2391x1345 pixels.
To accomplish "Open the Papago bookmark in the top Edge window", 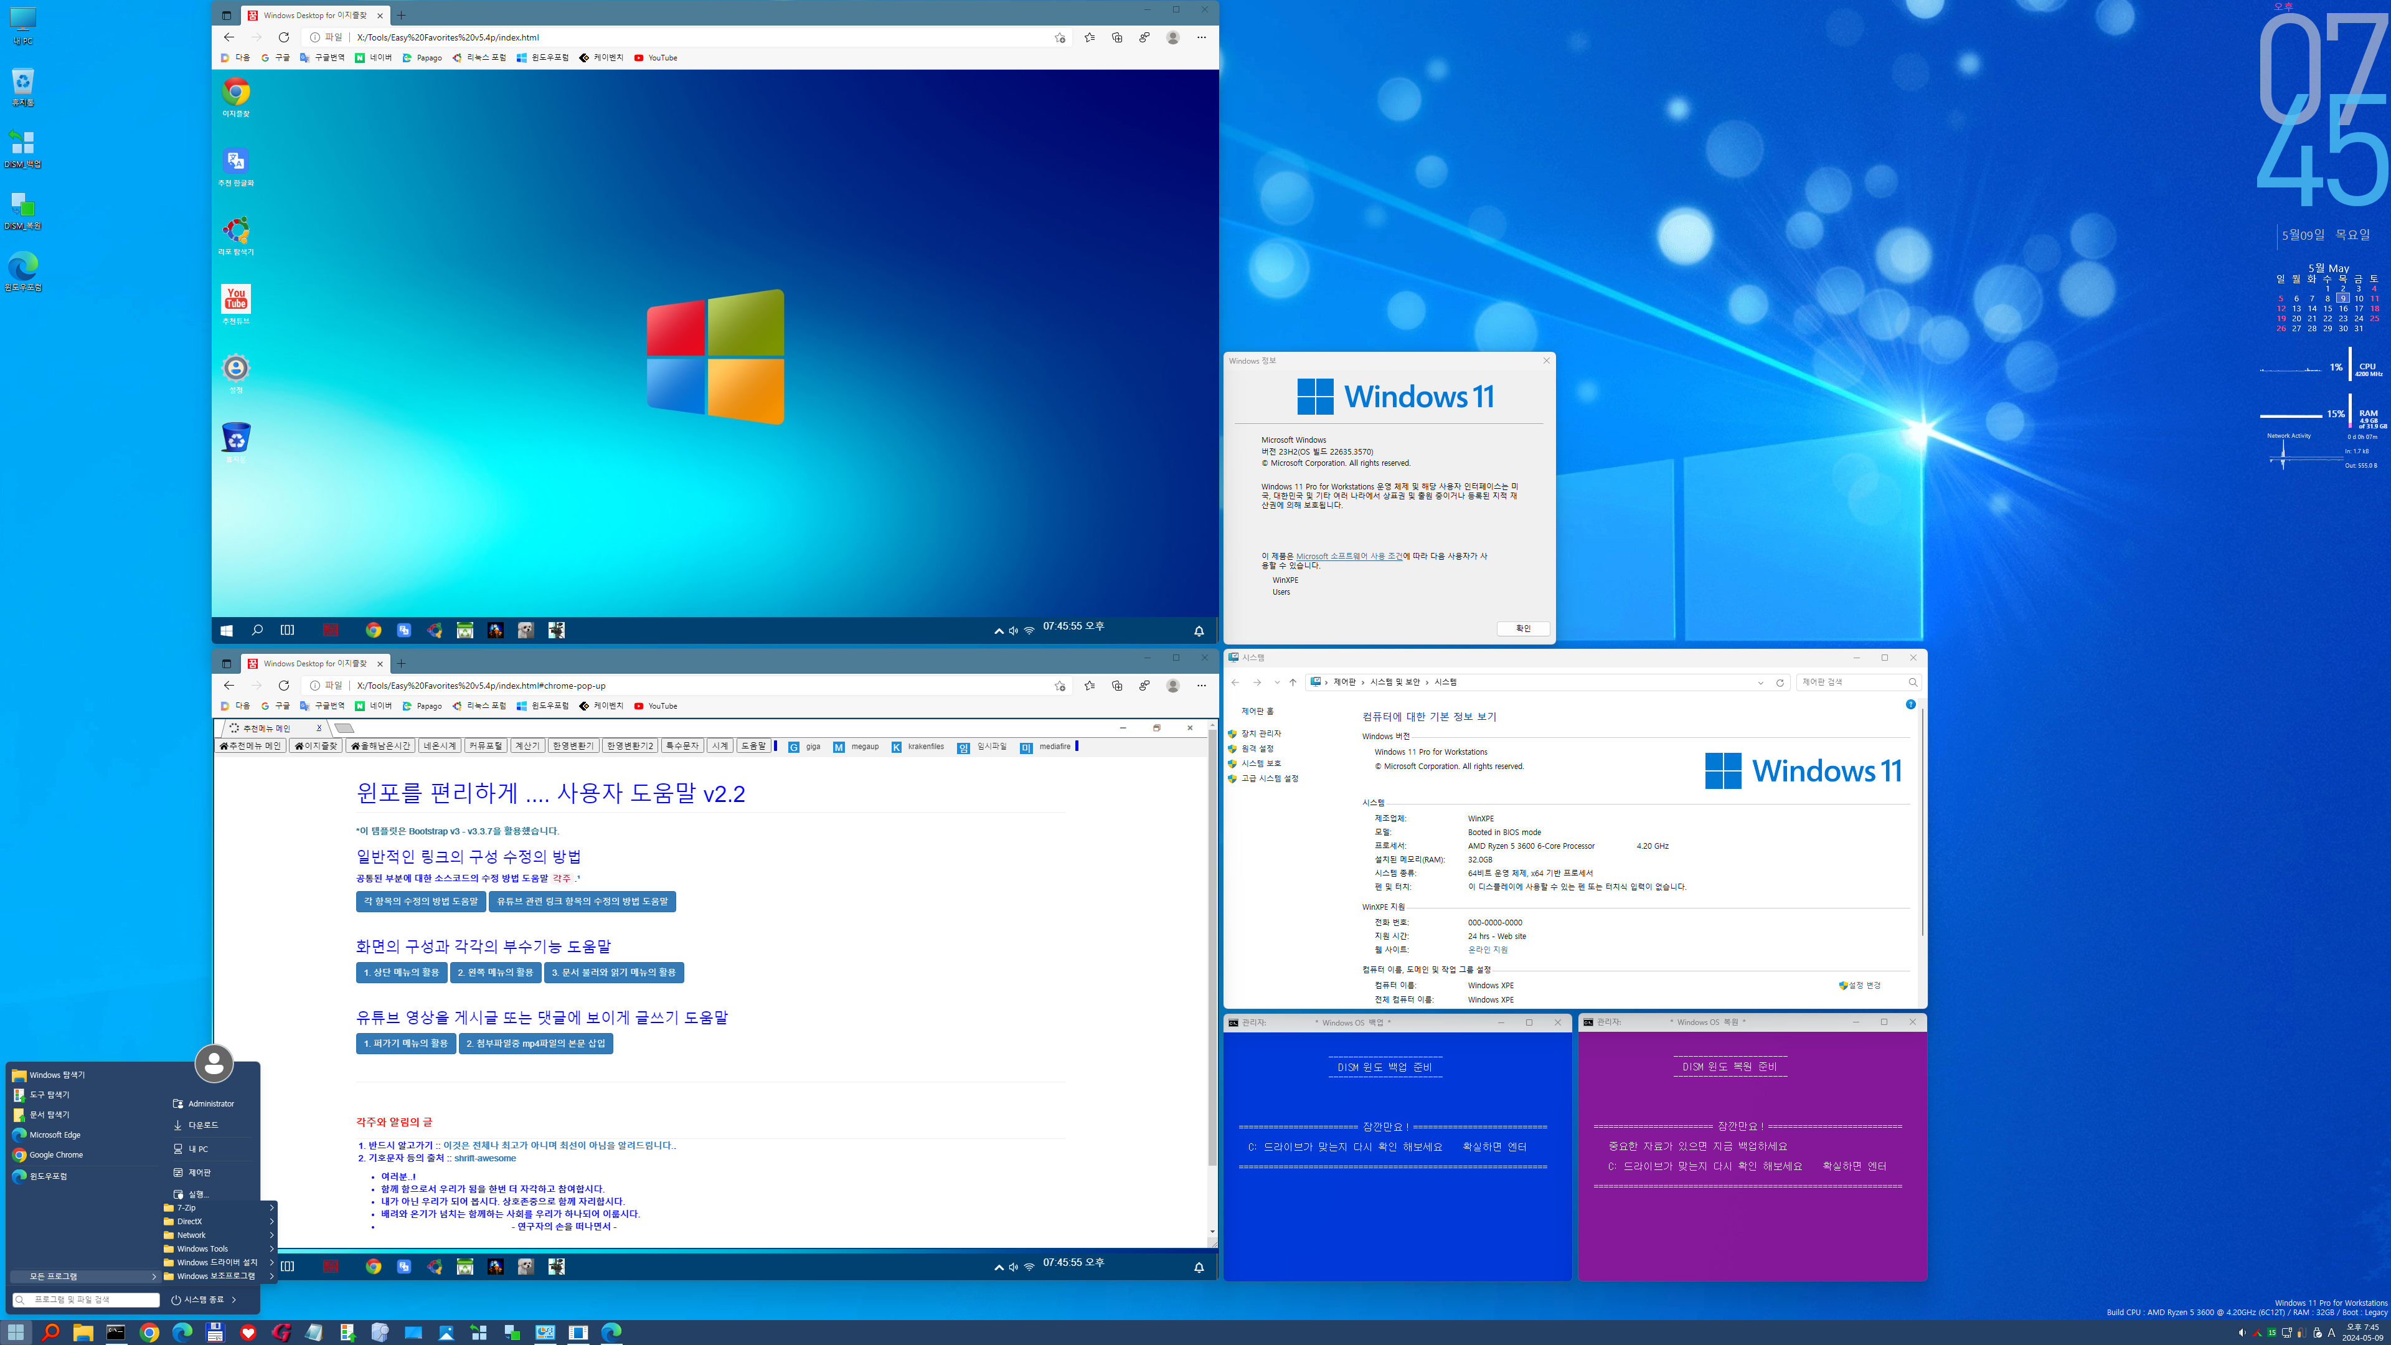I will point(422,57).
